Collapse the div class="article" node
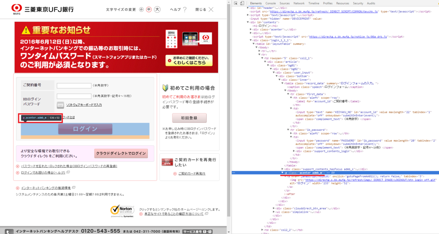 click(265, 62)
